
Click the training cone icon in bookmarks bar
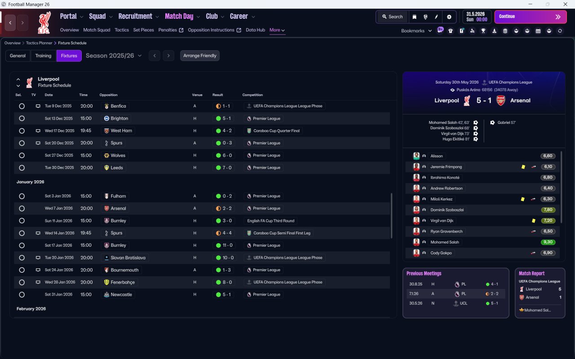click(x=495, y=31)
